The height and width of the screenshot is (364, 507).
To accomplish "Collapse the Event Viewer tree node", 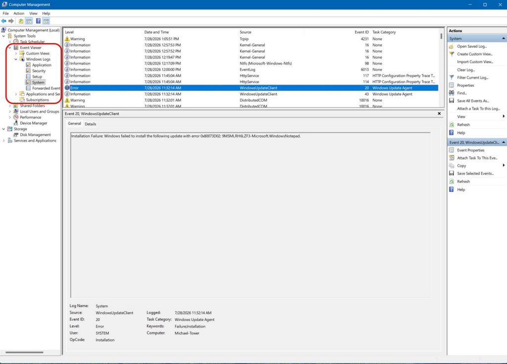I will pos(10,48).
